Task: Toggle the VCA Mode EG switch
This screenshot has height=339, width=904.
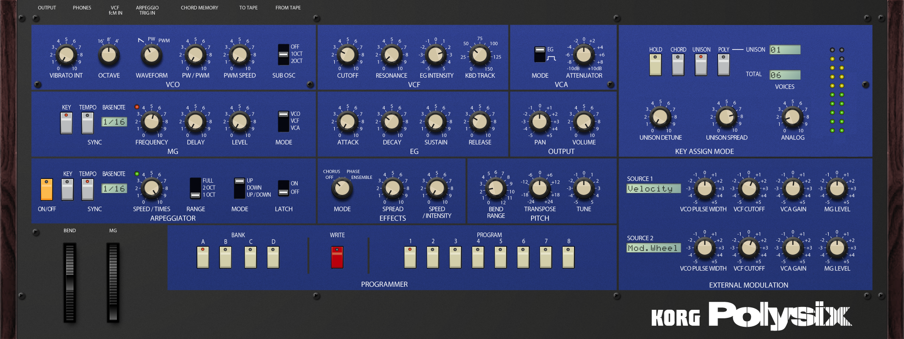Action: click(x=540, y=54)
